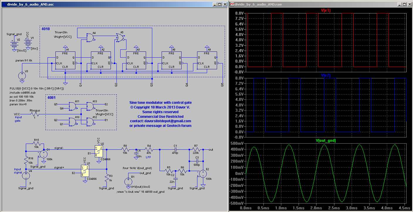Screen dimensions: 413x212
Task: Select the U1 CD4066 switch block
Action: tap(85, 170)
